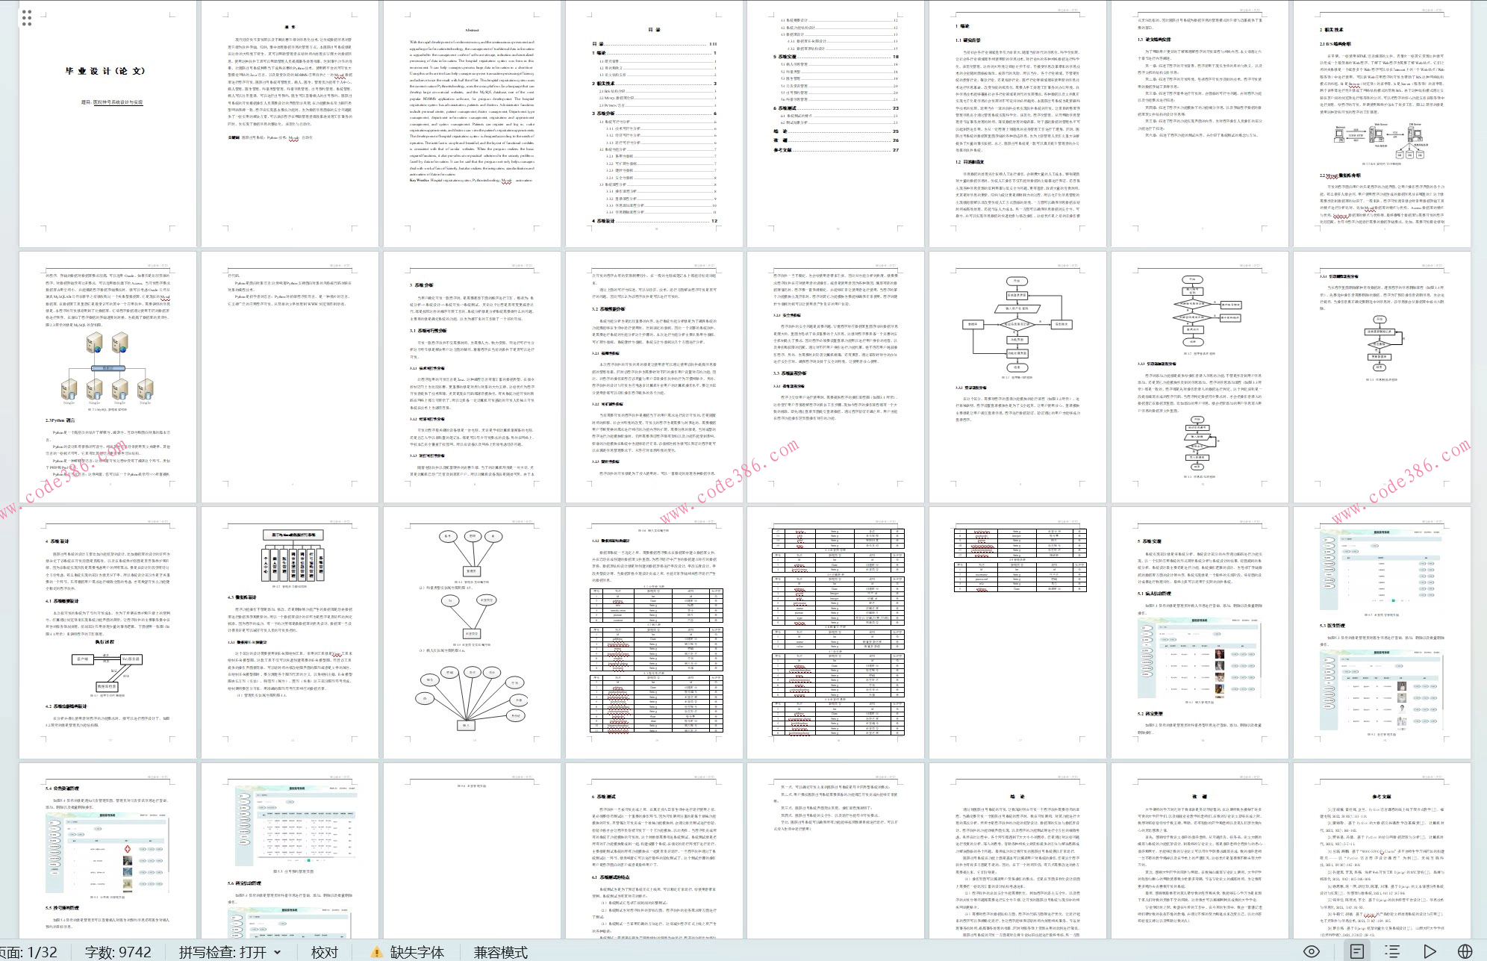This screenshot has height=961, width=1487.
Task: Open the table of contents 目录 page
Action: [654, 123]
